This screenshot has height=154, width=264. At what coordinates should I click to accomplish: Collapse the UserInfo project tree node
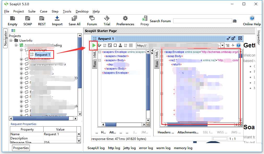click(11, 40)
